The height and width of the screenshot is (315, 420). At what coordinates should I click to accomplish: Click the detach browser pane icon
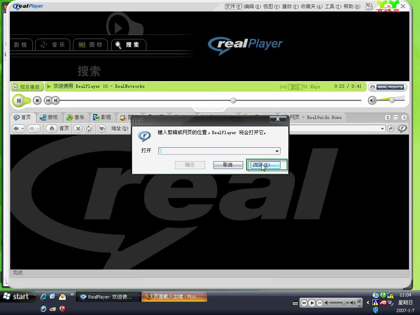click(396, 117)
